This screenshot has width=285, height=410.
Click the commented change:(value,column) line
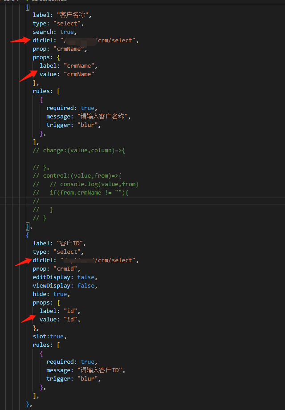point(79,150)
